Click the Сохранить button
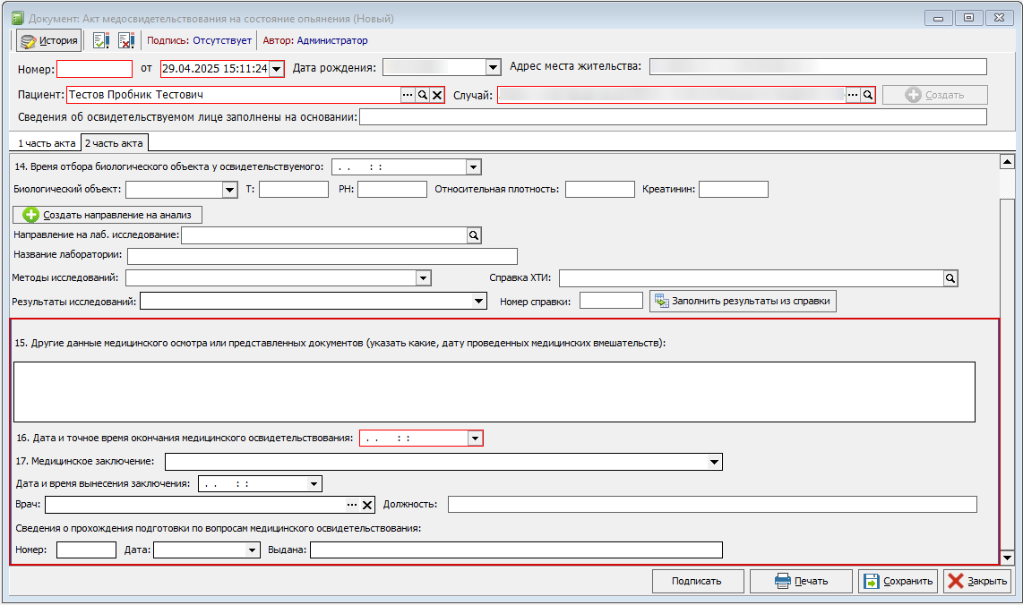 pos(898,581)
